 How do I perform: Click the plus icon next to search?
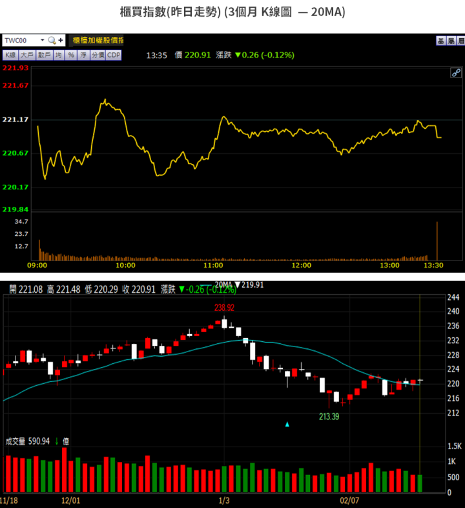61,40
